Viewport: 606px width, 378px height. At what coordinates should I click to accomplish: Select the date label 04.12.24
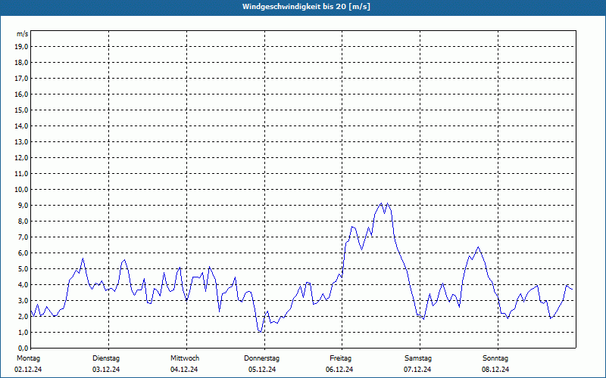tap(184, 370)
